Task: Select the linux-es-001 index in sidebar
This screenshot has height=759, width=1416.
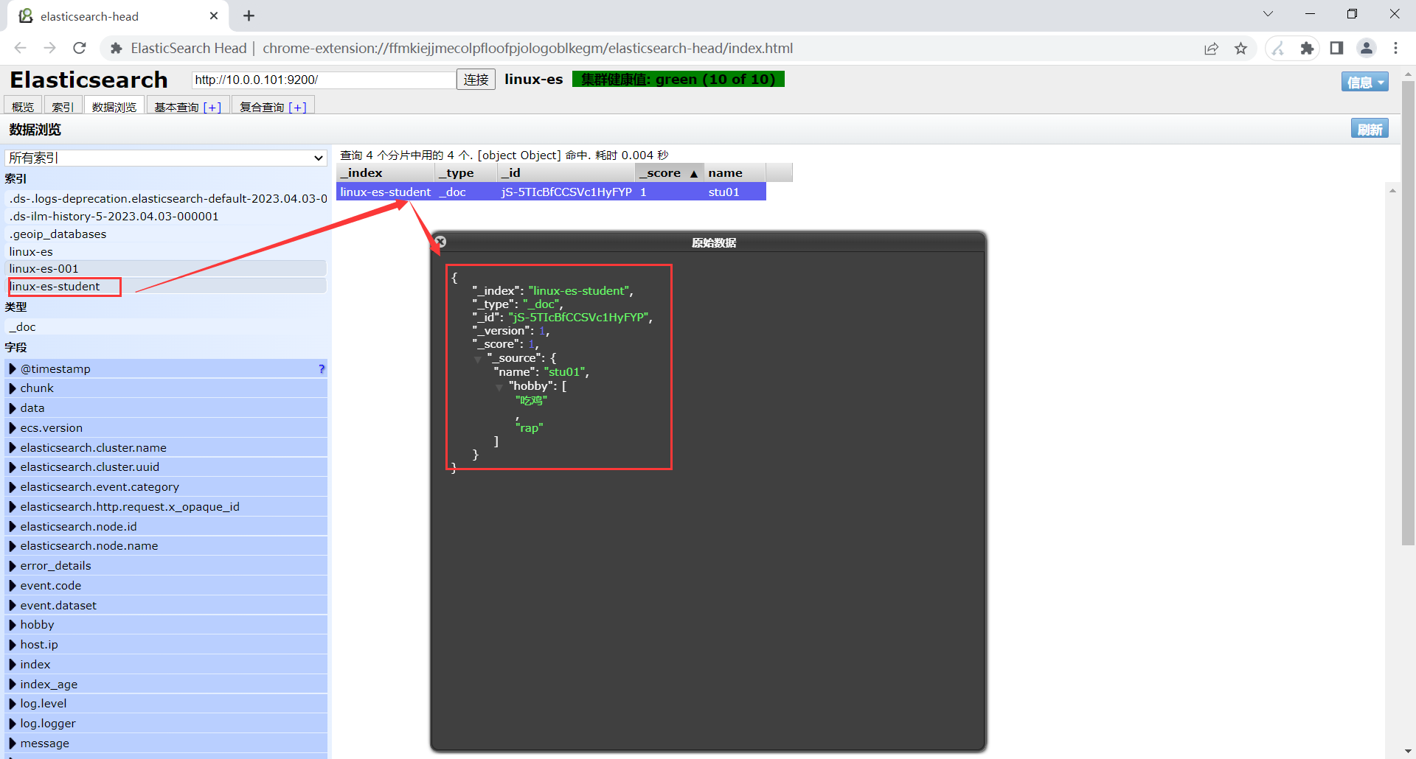Action: pyautogui.click(x=44, y=268)
